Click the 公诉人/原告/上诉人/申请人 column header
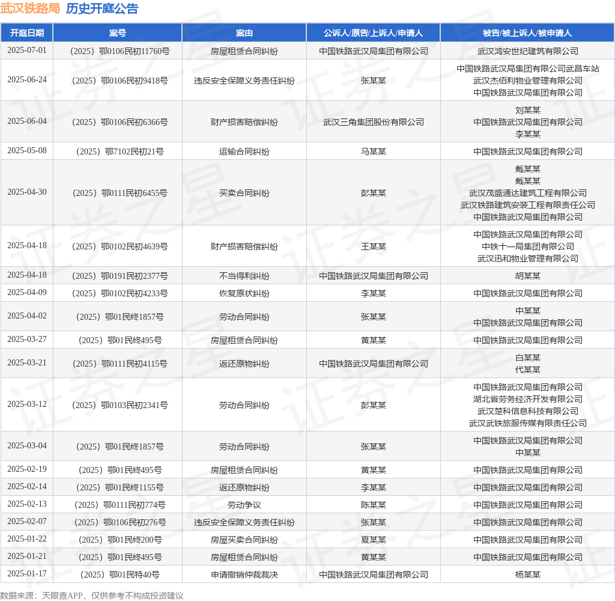This screenshot has width=615, height=601. pyautogui.click(x=373, y=33)
